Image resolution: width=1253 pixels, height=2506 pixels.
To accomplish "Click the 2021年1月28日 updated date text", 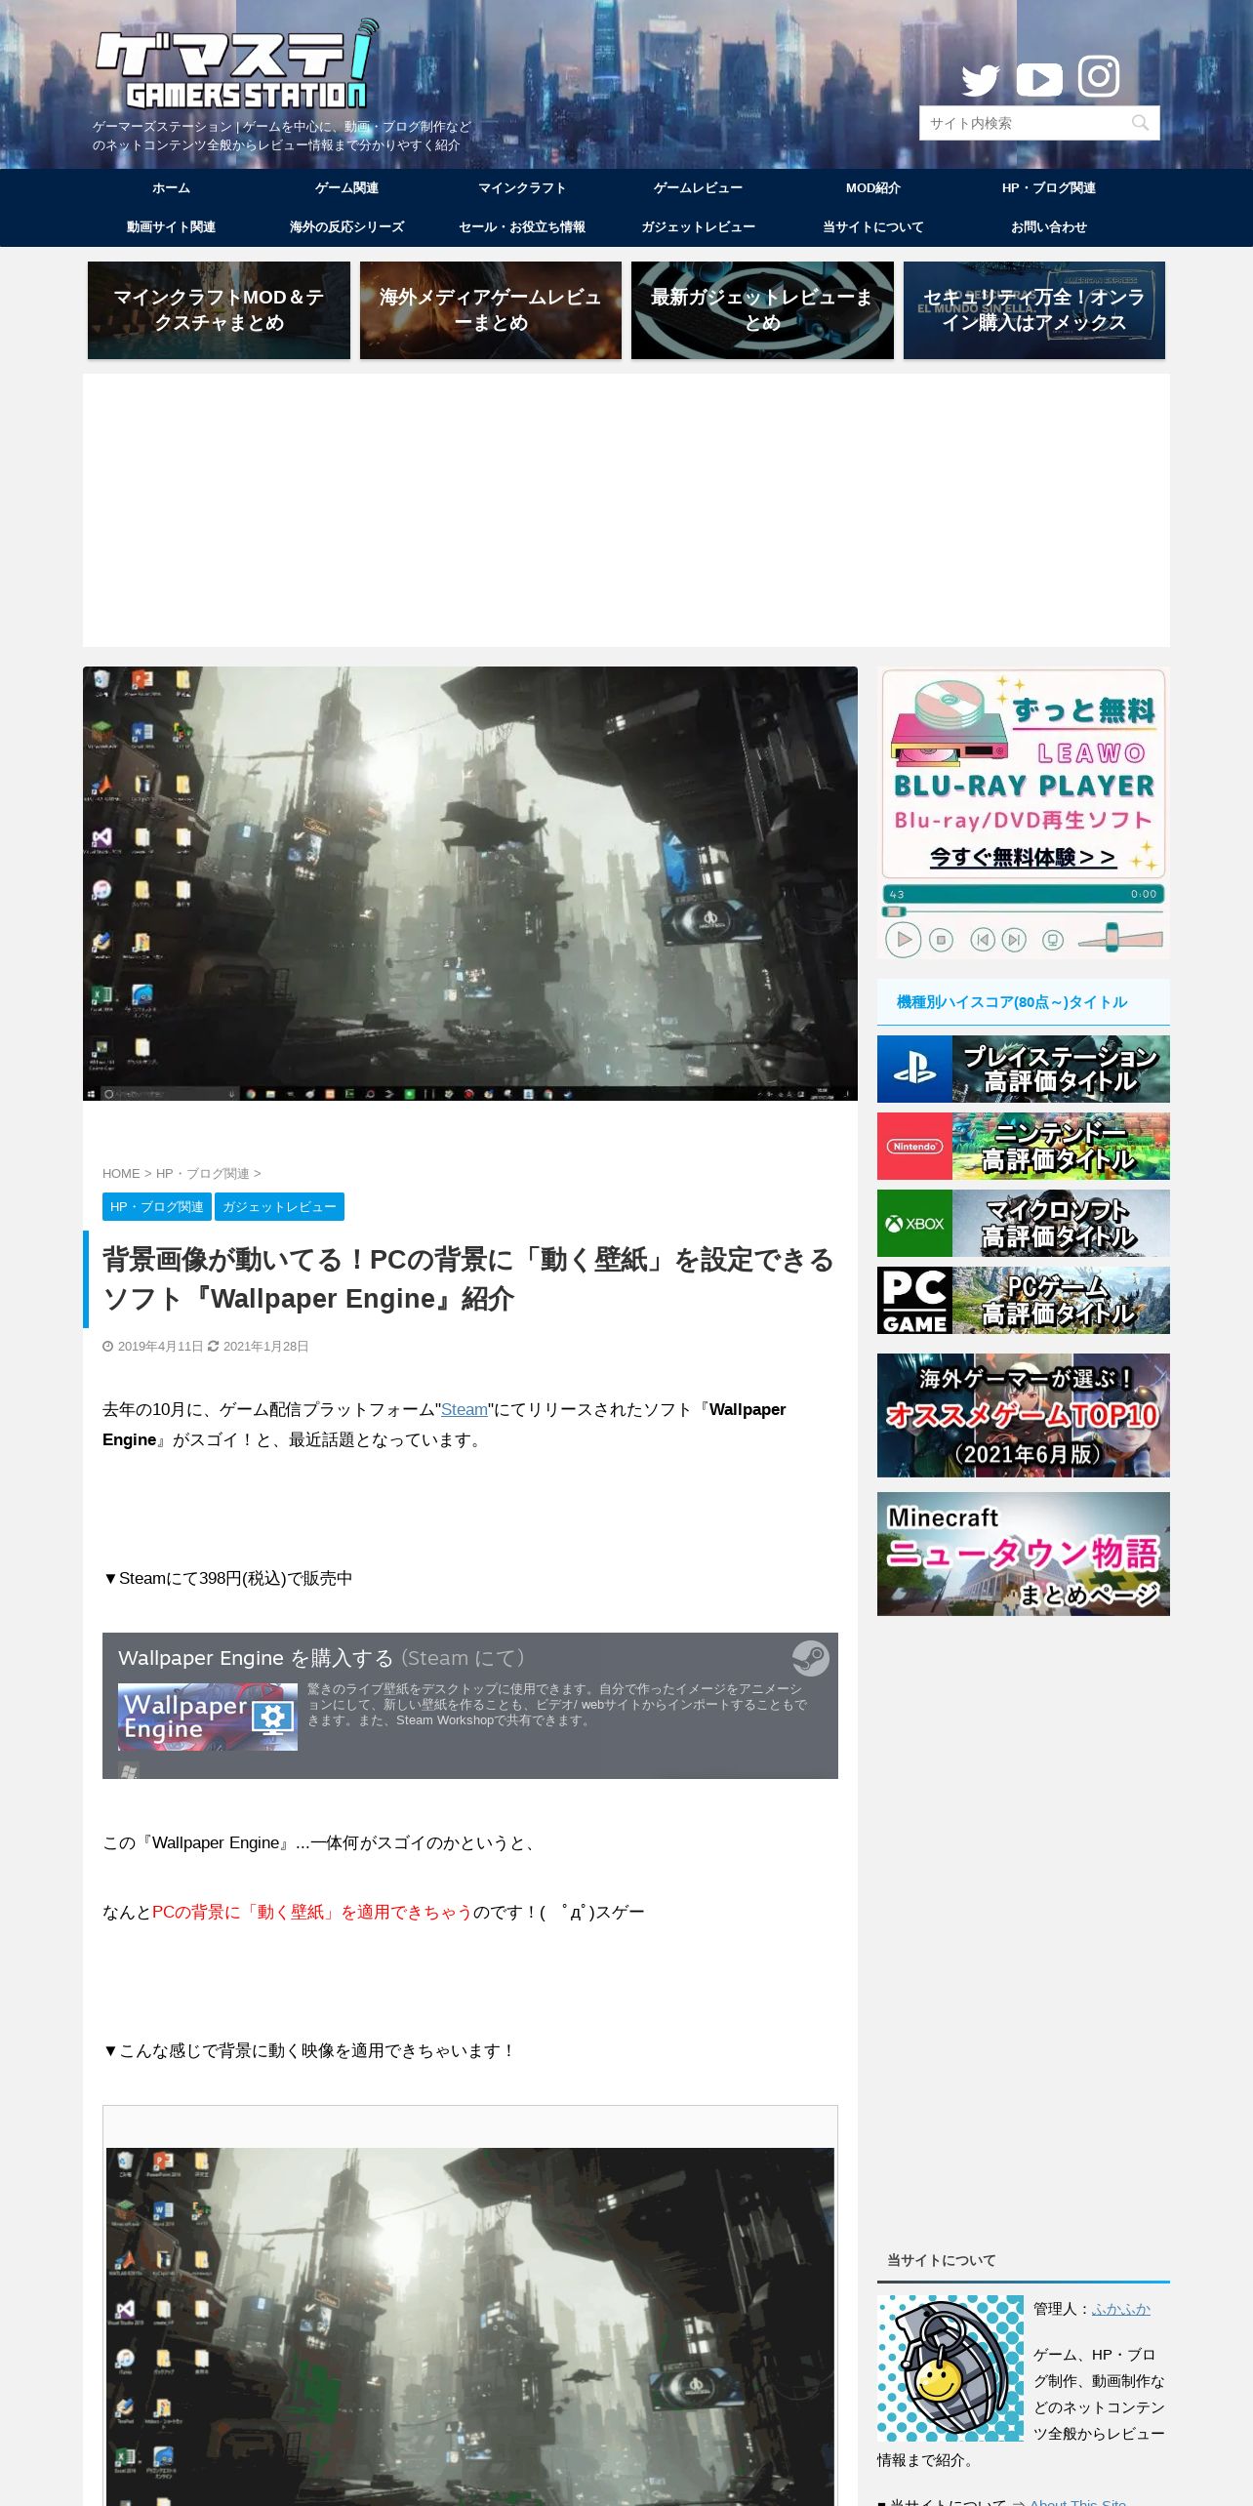I will pos(265,1347).
